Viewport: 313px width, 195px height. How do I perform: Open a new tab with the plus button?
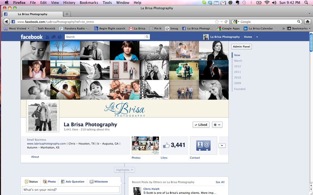pyautogui.click(x=67, y=14)
